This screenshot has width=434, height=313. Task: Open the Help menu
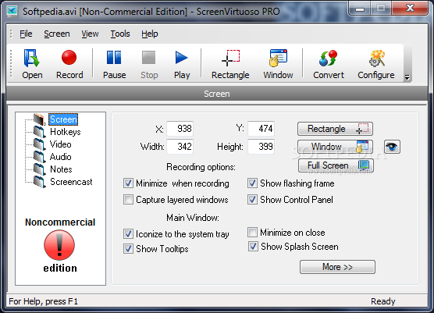(x=150, y=34)
